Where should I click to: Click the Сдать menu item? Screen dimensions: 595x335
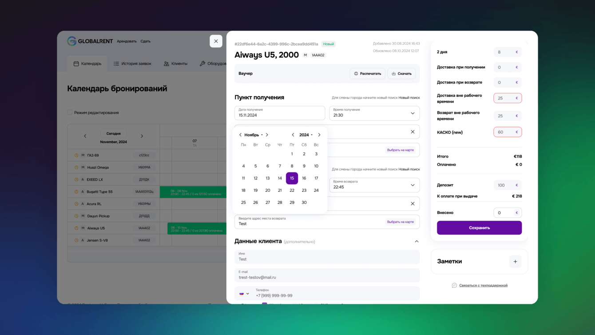(146, 41)
